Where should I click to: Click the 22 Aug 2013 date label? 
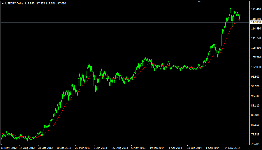click(120, 148)
